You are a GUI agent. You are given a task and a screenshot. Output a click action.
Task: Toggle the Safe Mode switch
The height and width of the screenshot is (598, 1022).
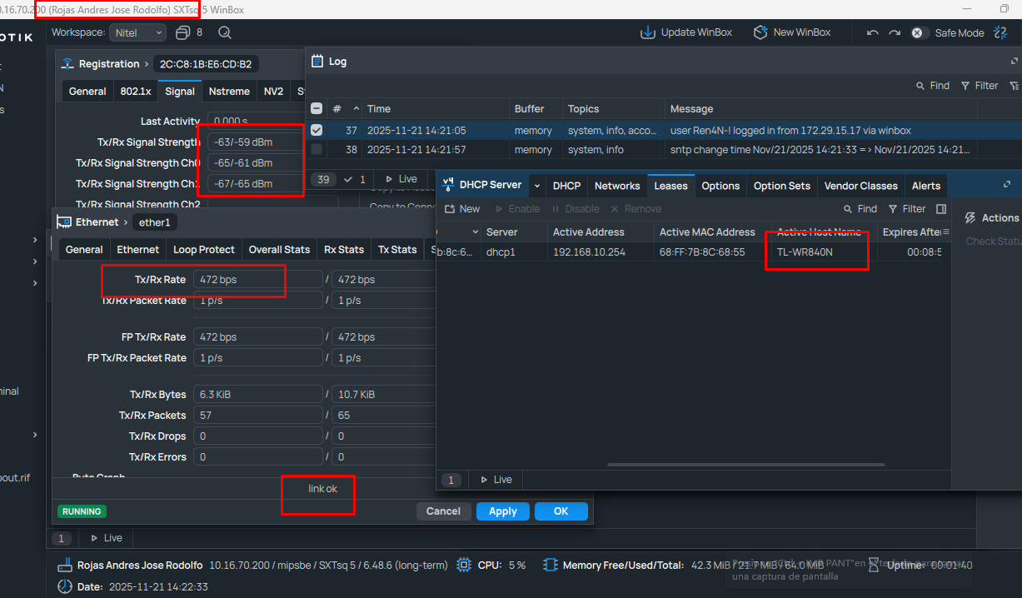(918, 33)
